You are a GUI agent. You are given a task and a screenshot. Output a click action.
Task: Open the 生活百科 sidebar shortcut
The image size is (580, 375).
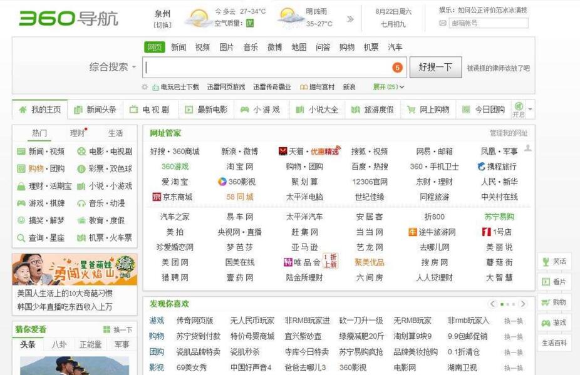pyautogui.click(x=554, y=343)
